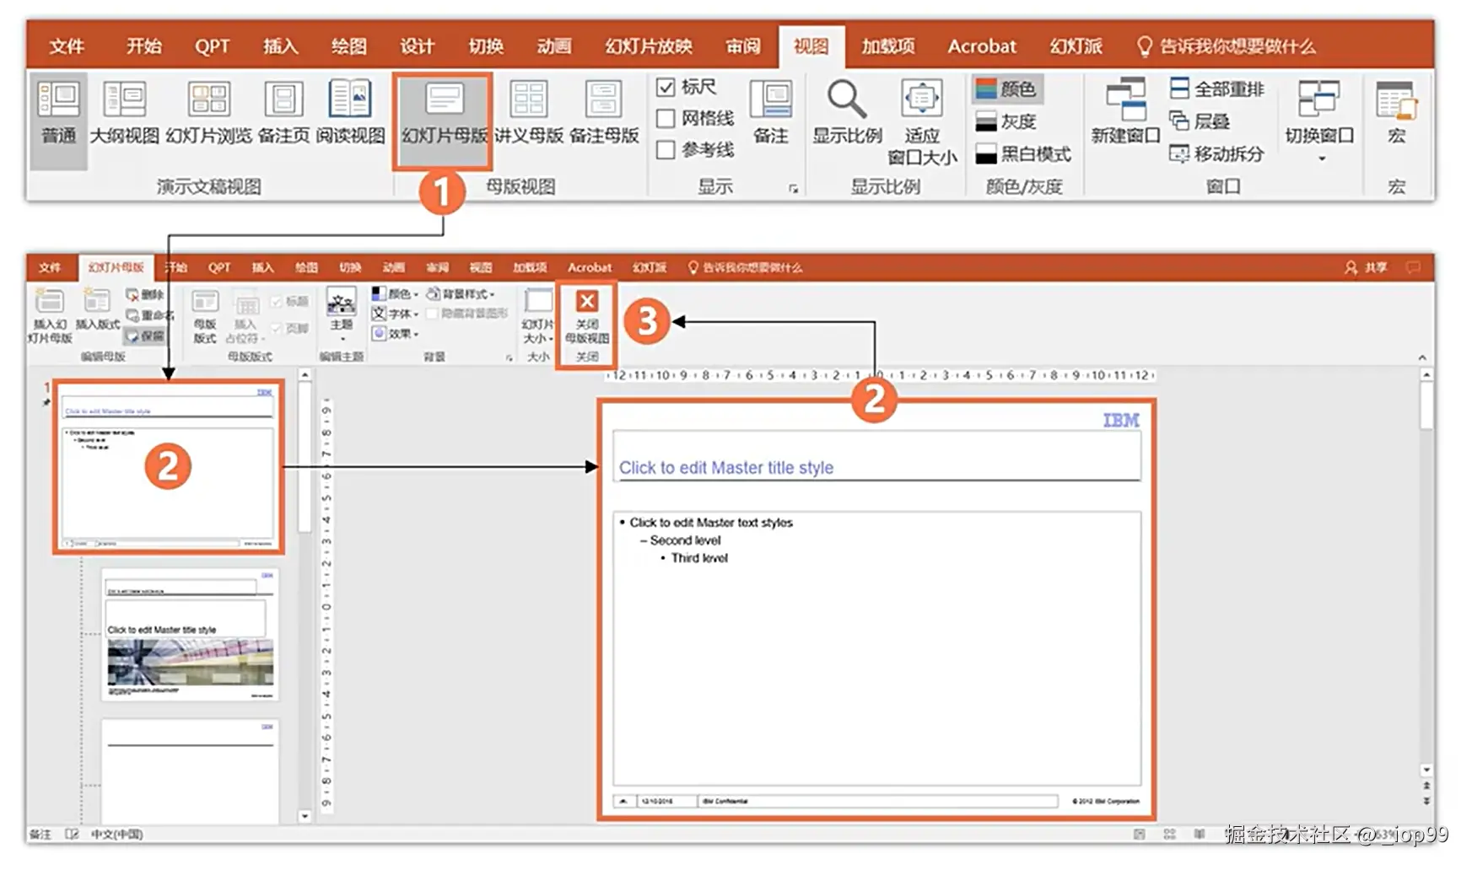The height and width of the screenshot is (870, 1472).
Task: Click the 'Click to edit Master title style' placeholder
Action: tap(876, 458)
